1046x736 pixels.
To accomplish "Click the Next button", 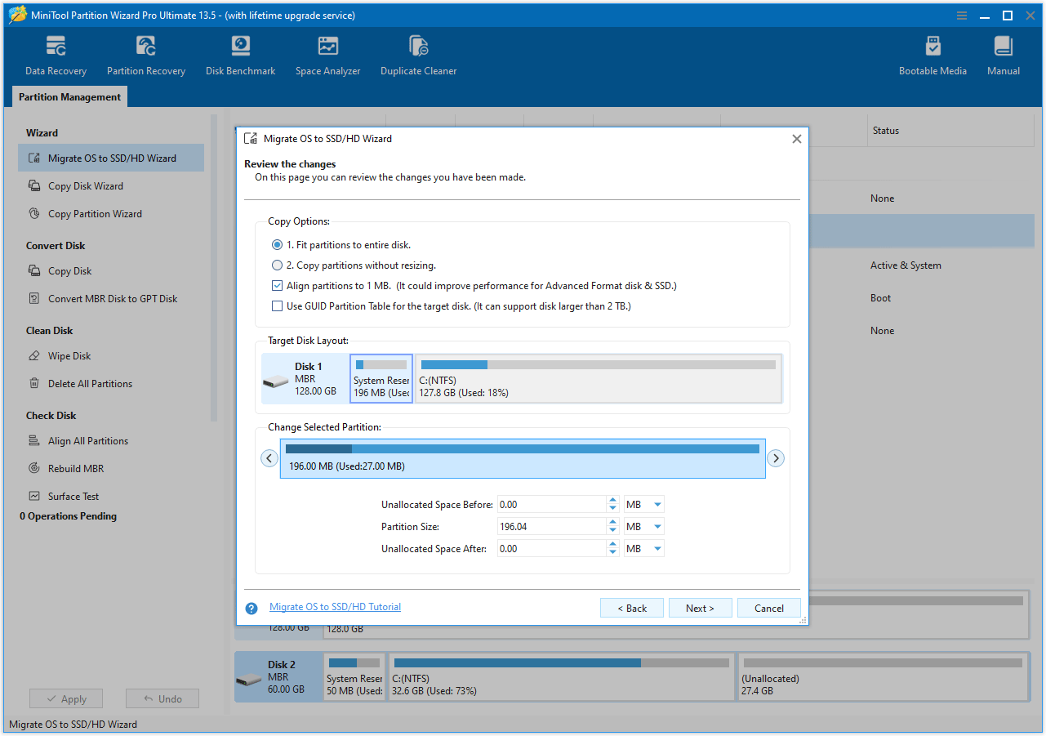I will pos(700,608).
